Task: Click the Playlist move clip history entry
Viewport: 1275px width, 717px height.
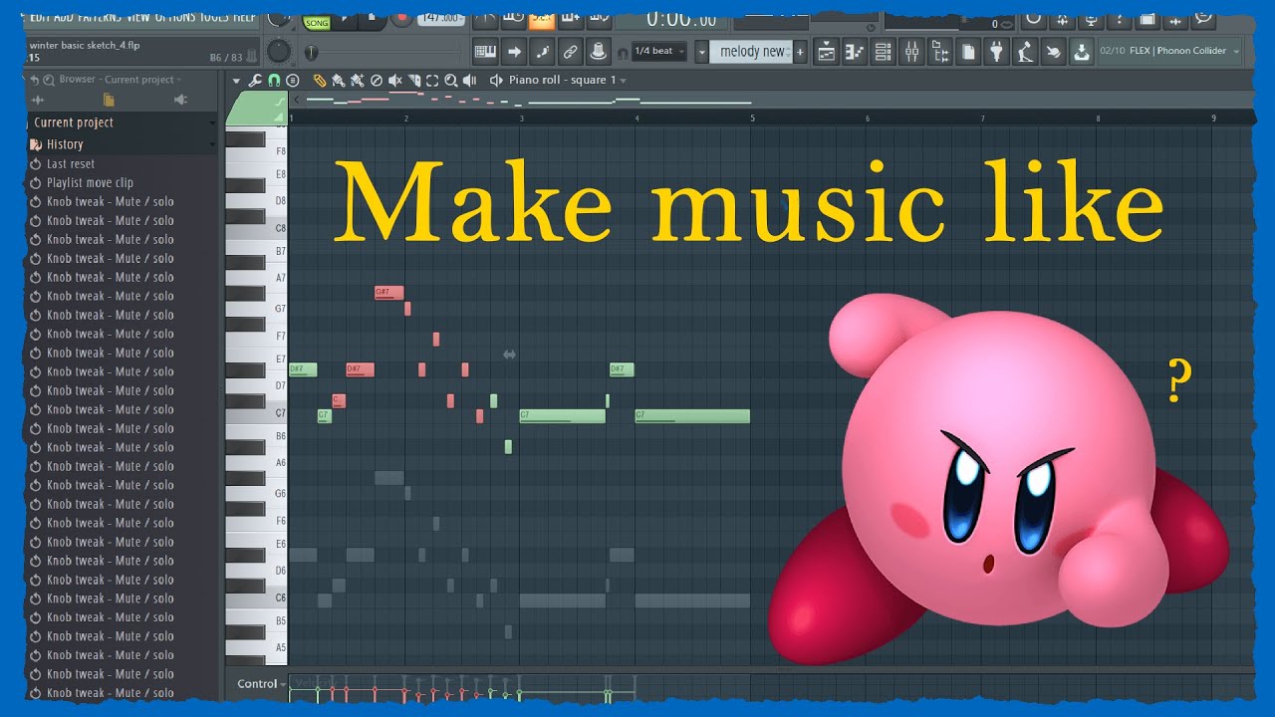Action: click(90, 183)
